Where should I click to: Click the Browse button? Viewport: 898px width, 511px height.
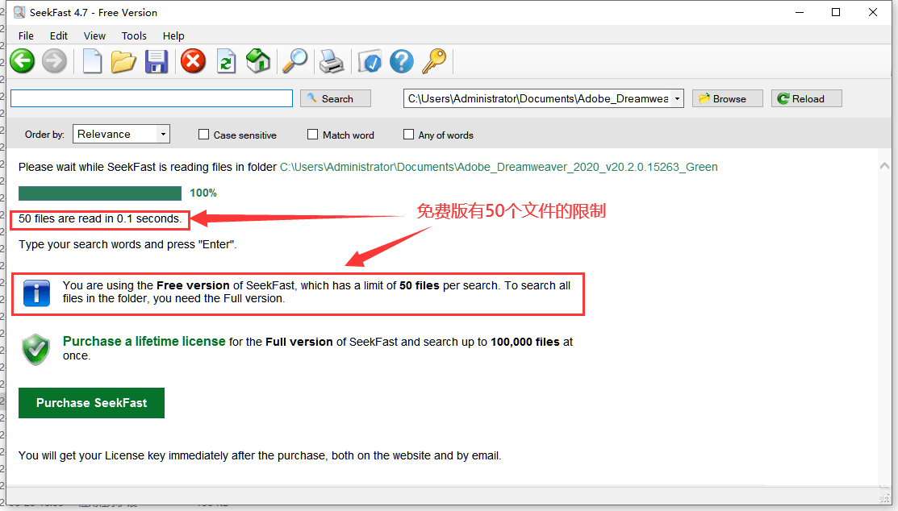pyautogui.click(x=727, y=98)
